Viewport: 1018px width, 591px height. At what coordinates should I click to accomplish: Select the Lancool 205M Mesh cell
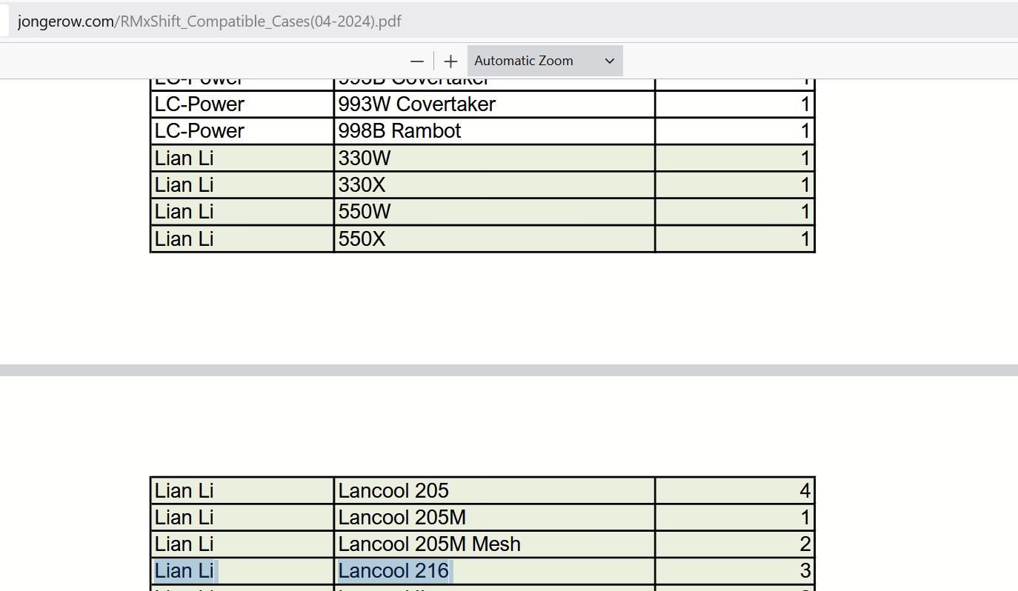(x=494, y=544)
